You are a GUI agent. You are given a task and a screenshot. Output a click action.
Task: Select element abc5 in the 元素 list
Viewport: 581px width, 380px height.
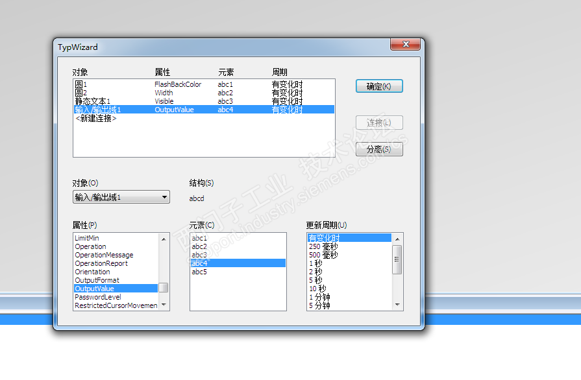click(x=238, y=272)
